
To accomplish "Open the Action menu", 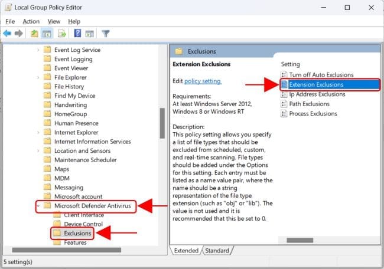I will coord(31,21).
